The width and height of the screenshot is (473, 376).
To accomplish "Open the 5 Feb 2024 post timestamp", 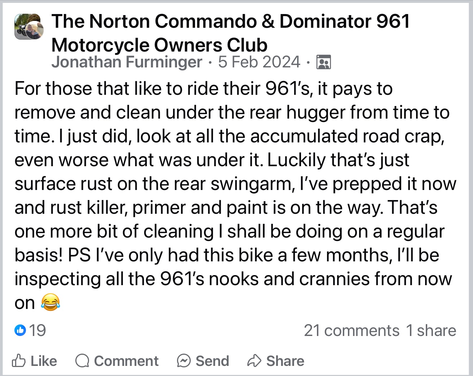I will click(259, 62).
